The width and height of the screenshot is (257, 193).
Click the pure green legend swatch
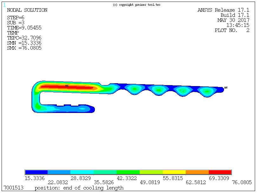click(128, 172)
